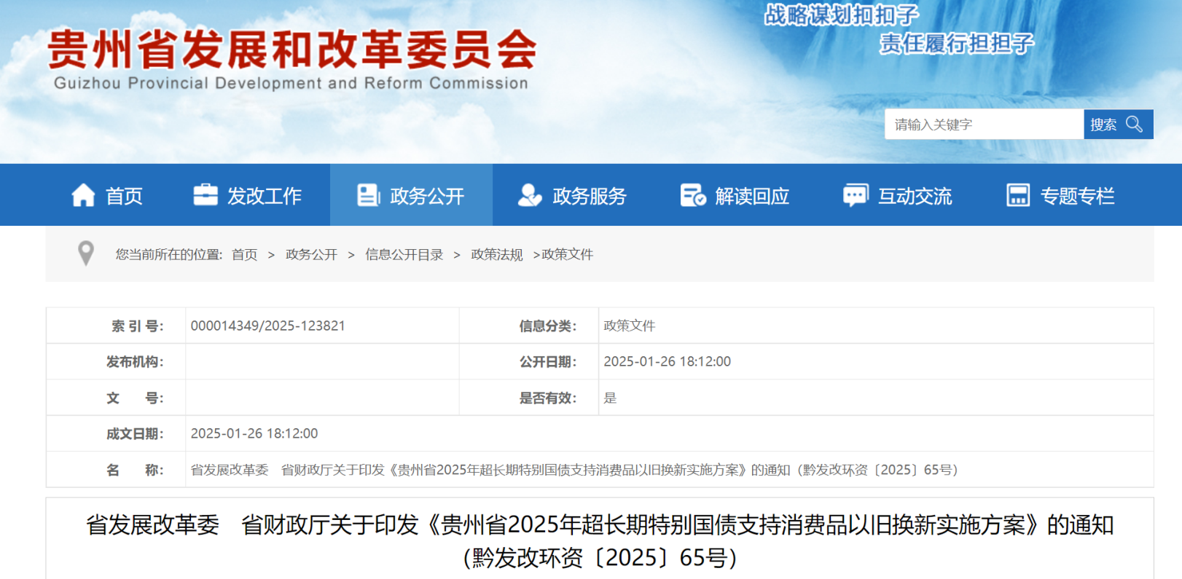The width and height of the screenshot is (1182, 579).
Task: Click the calendar icon for 专题专栏
Action: click(x=1017, y=195)
